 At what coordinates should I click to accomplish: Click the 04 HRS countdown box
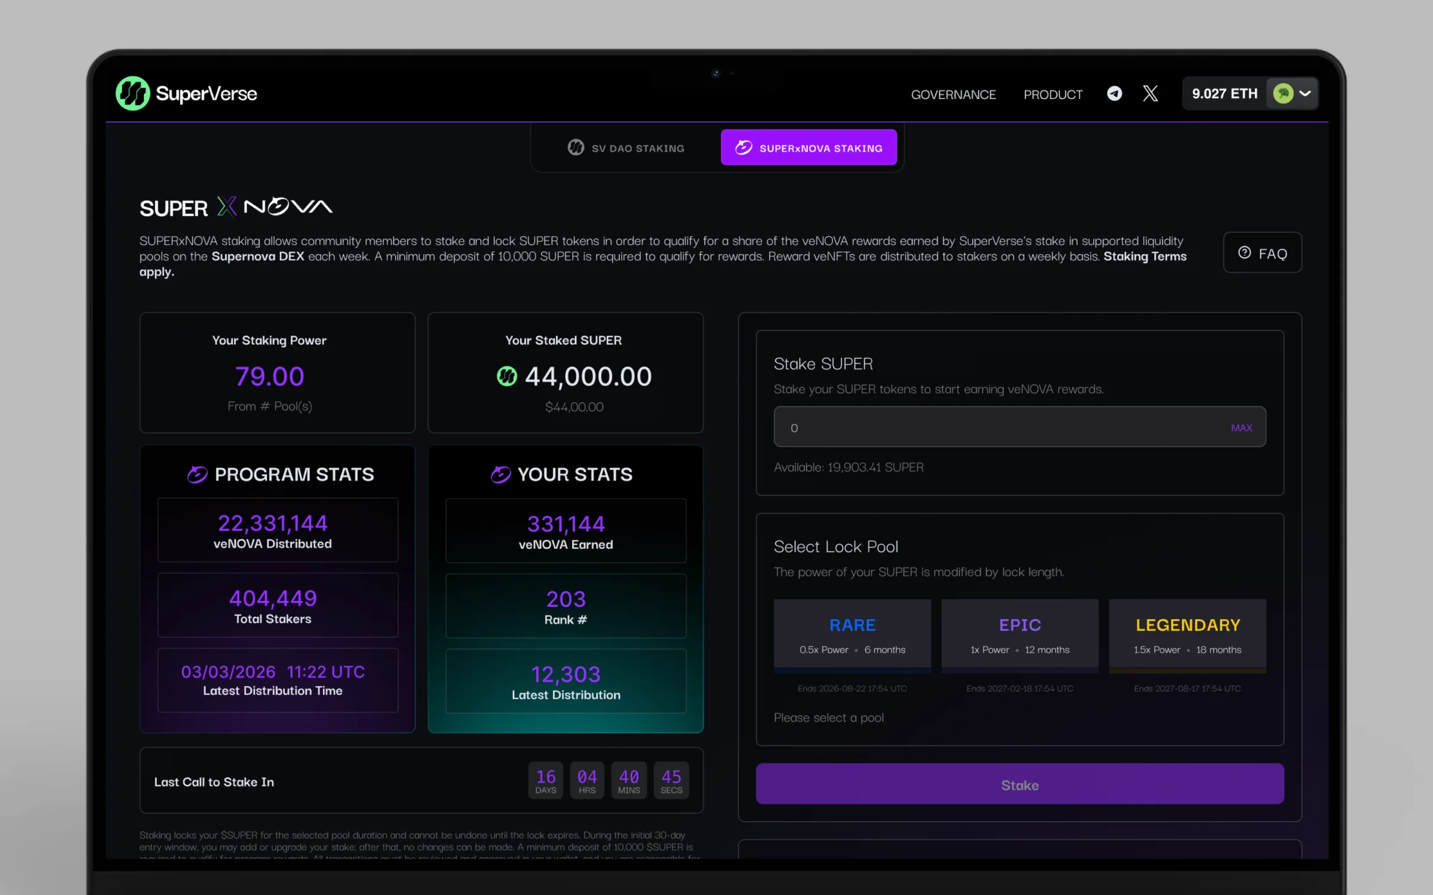[587, 780]
